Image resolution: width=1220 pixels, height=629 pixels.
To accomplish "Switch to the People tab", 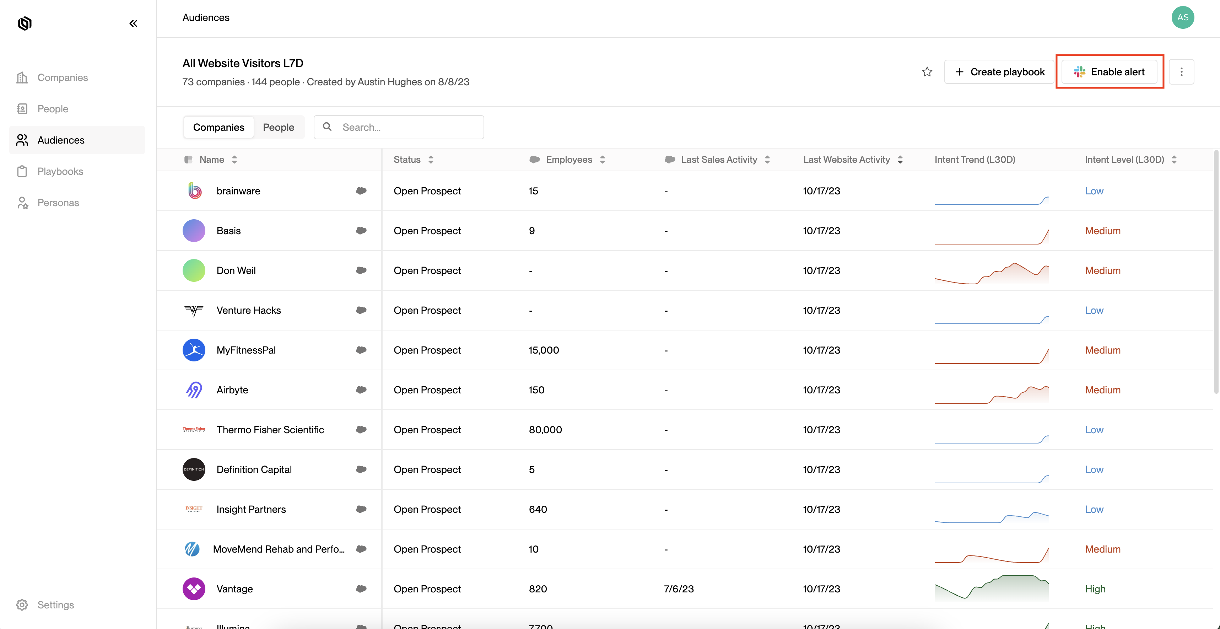I will [x=278, y=128].
